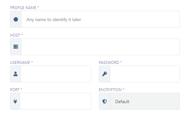186x120 pixels.
Task: Click the PORT label text
Action: [15, 90]
